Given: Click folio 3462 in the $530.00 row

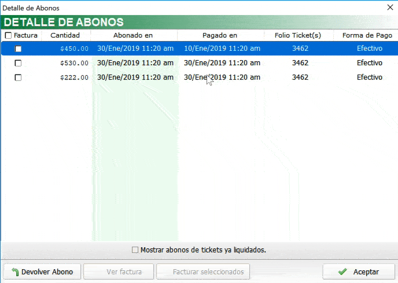Looking at the screenshot, I should click(300, 63).
